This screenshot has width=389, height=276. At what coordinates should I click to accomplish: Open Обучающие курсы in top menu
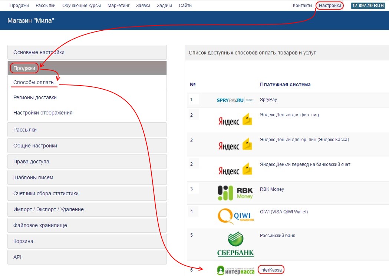pyautogui.click(x=81, y=6)
